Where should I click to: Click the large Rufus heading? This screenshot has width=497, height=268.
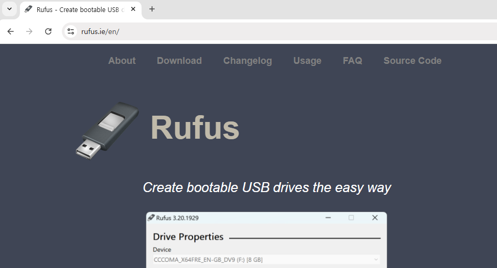point(195,127)
